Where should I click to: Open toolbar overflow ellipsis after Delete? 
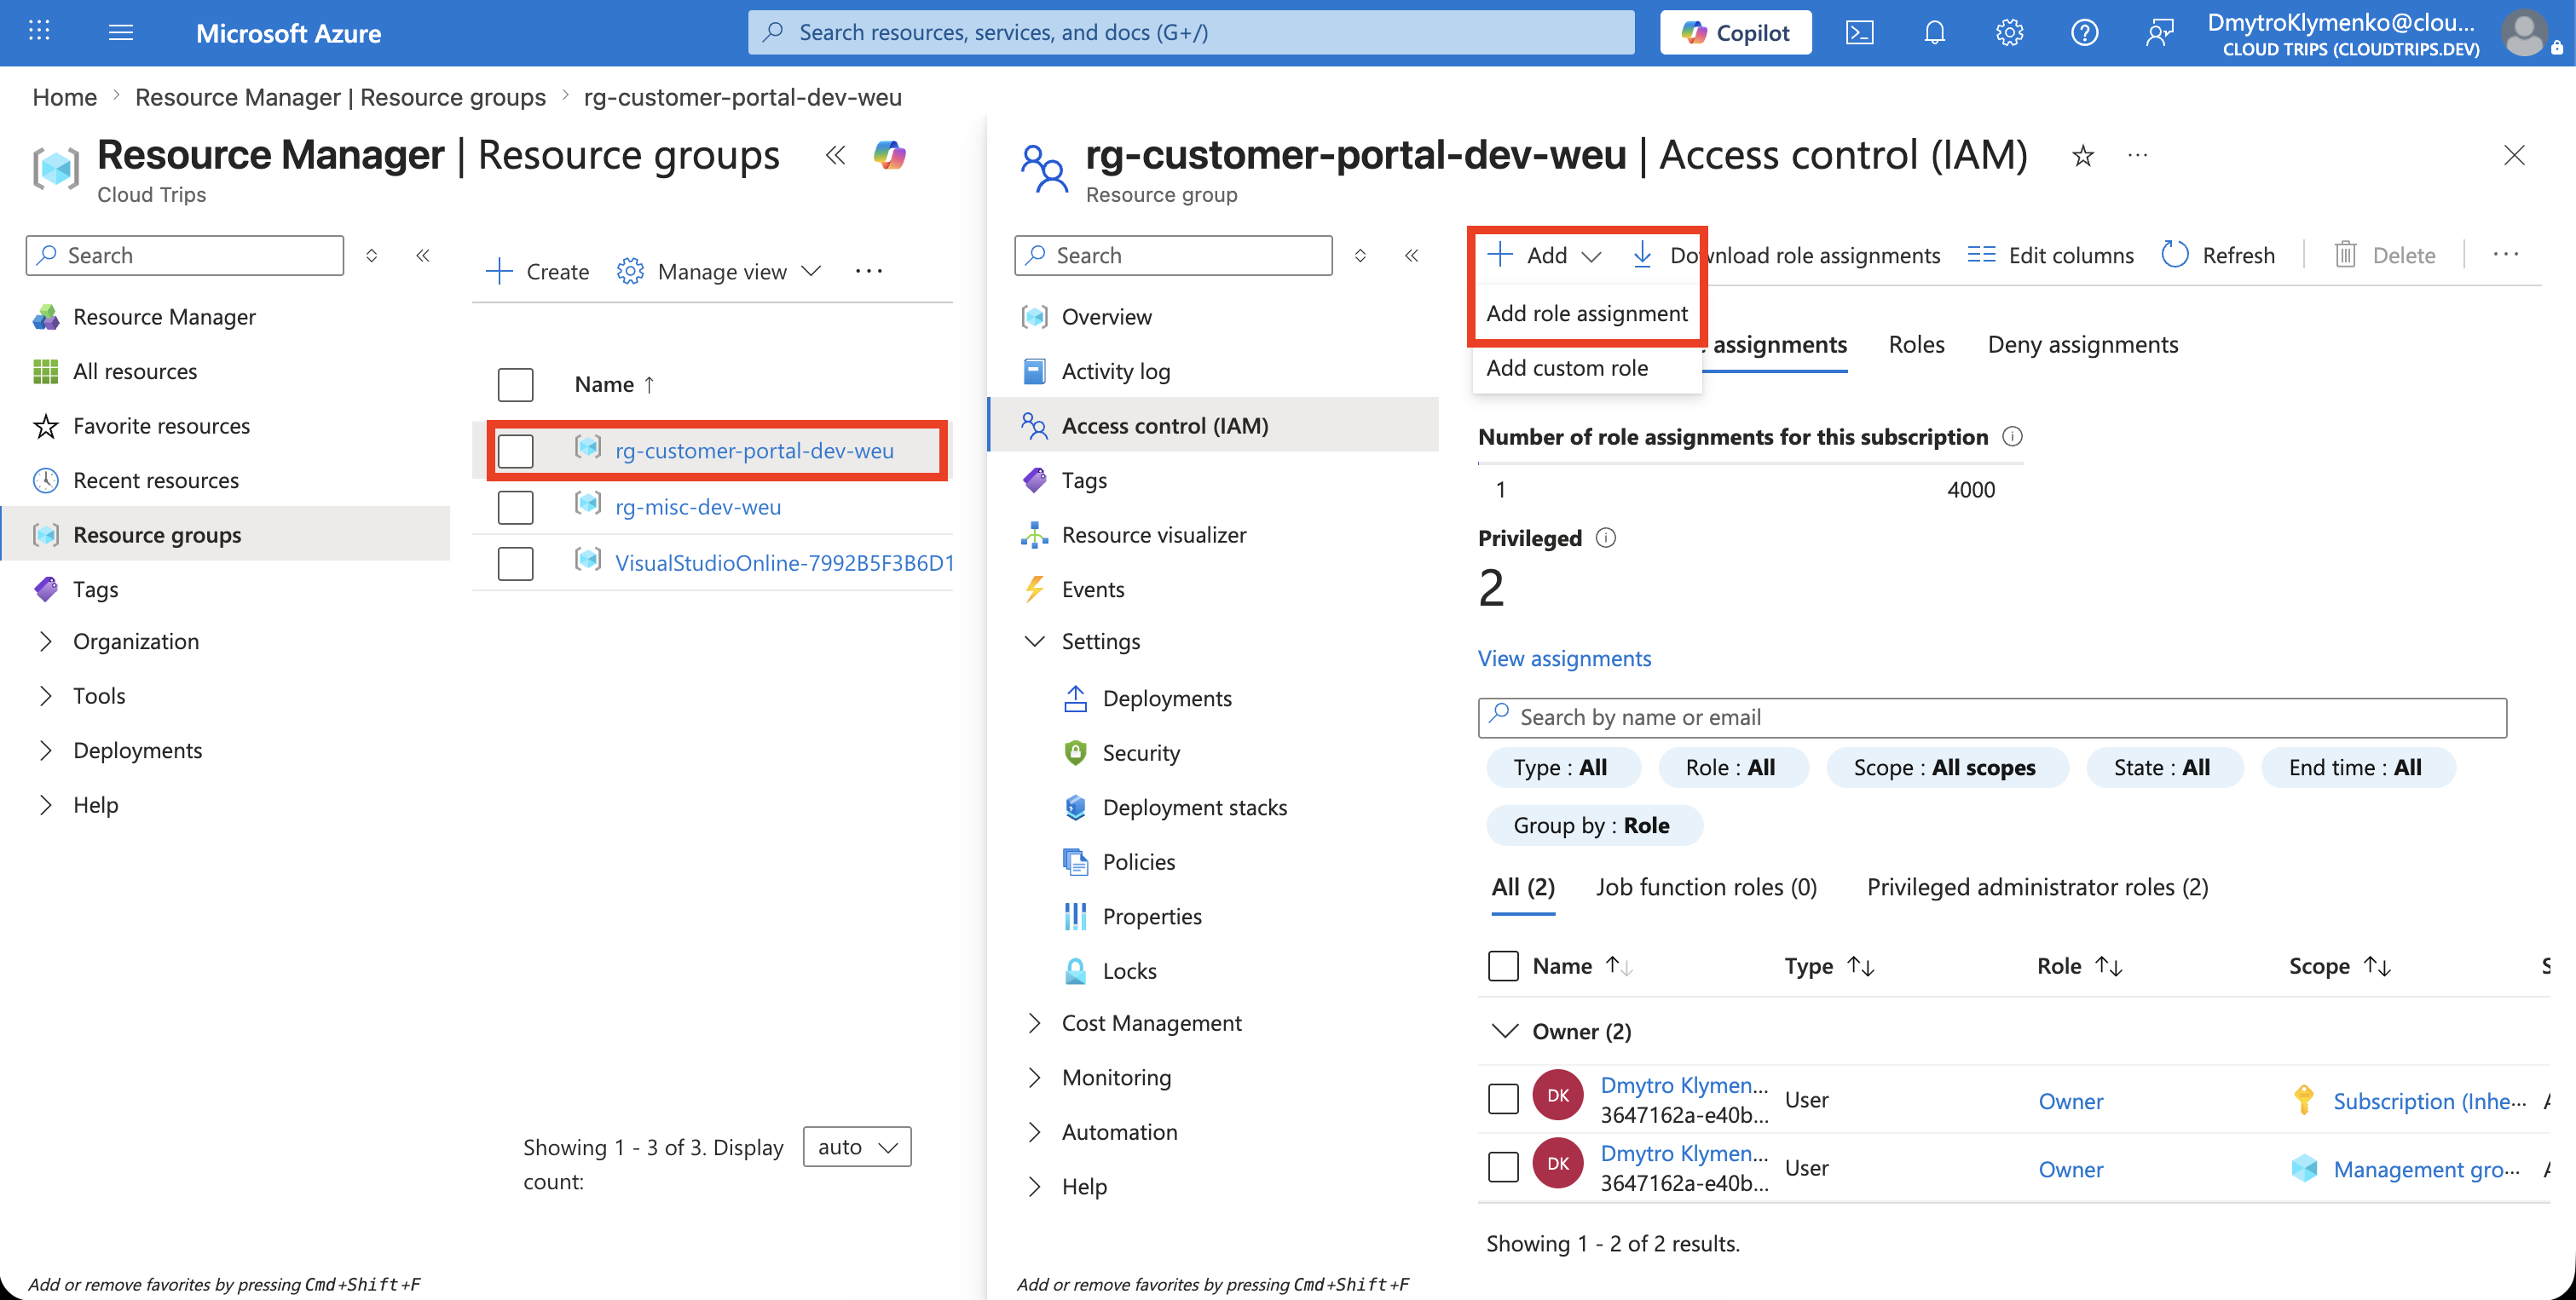click(2505, 255)
